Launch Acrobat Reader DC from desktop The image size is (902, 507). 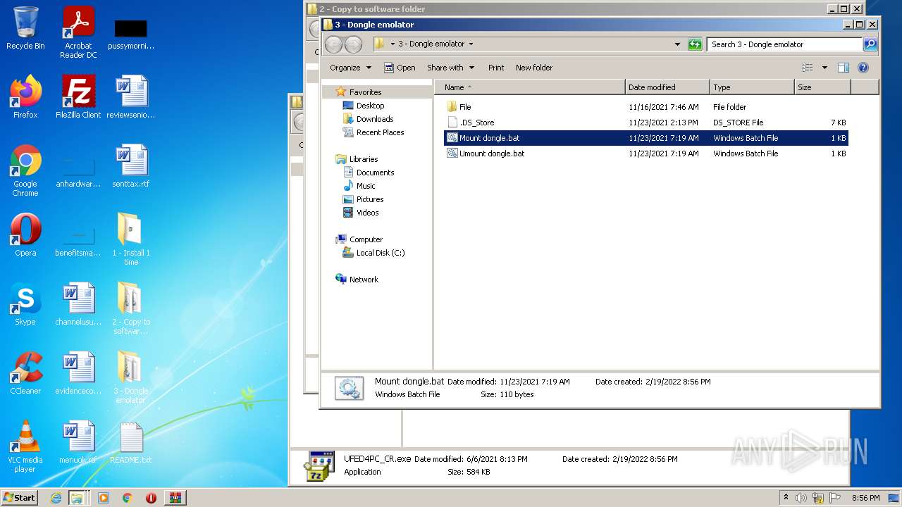(78, 32)
